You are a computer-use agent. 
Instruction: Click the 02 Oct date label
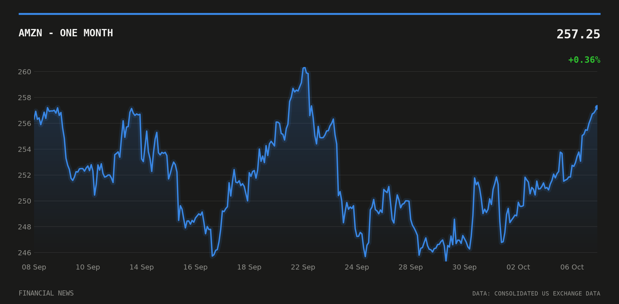coord(518,267)
